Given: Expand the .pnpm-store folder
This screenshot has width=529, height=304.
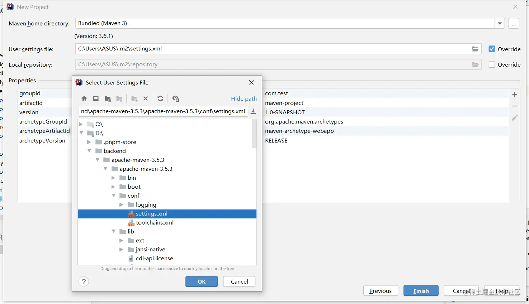Looking at the screenshot, I should tap(89, 142).
